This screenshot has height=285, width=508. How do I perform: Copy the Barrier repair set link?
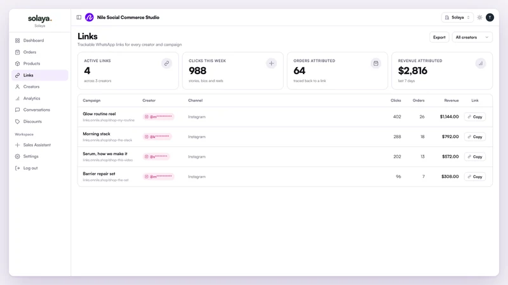(475, 177)
